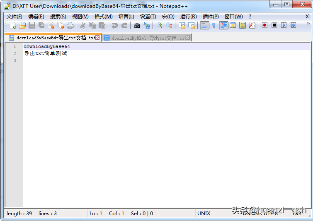Open the 搜索(S) menu
313x221 pixels.
click(x=58, y=17)
